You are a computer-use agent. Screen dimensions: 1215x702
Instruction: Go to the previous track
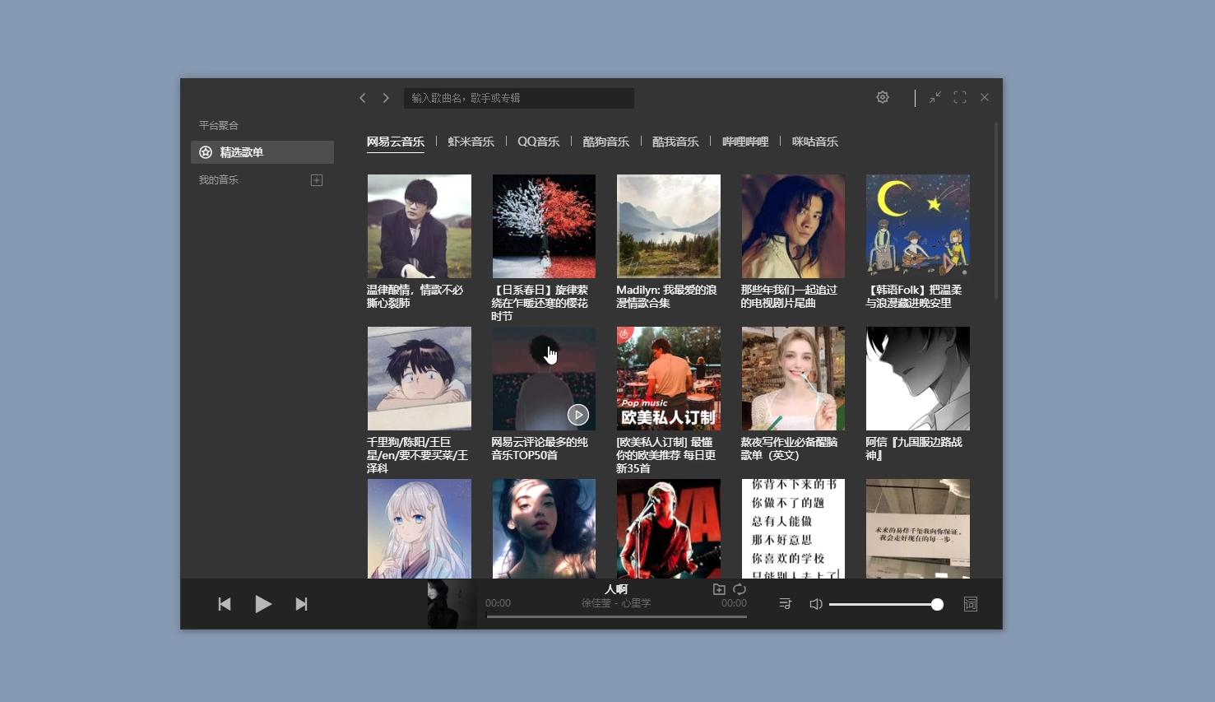(x=224, y=604)
